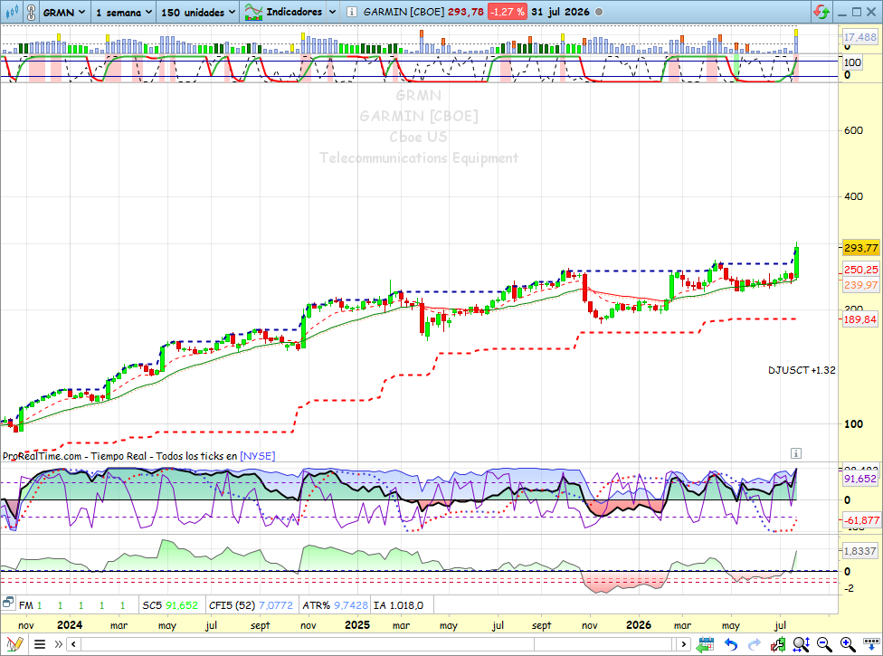The image size is (883, 656).
Task: Select the CFI5 (52) 7,0772 readout
Action: click(x=251, y=605)
